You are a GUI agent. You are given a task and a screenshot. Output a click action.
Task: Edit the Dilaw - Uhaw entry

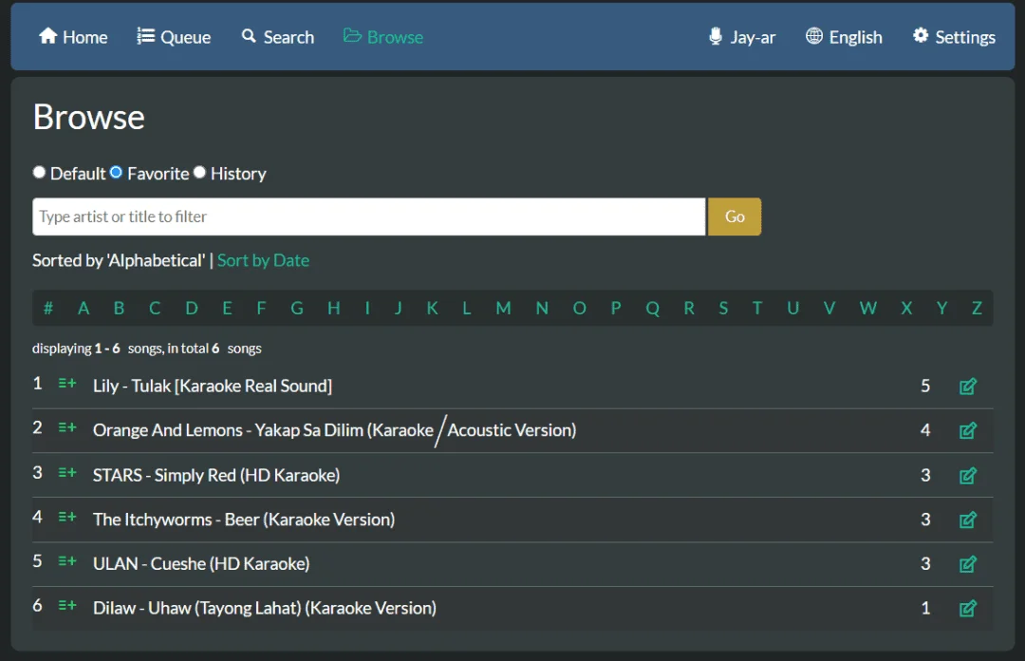pos(968,609)
